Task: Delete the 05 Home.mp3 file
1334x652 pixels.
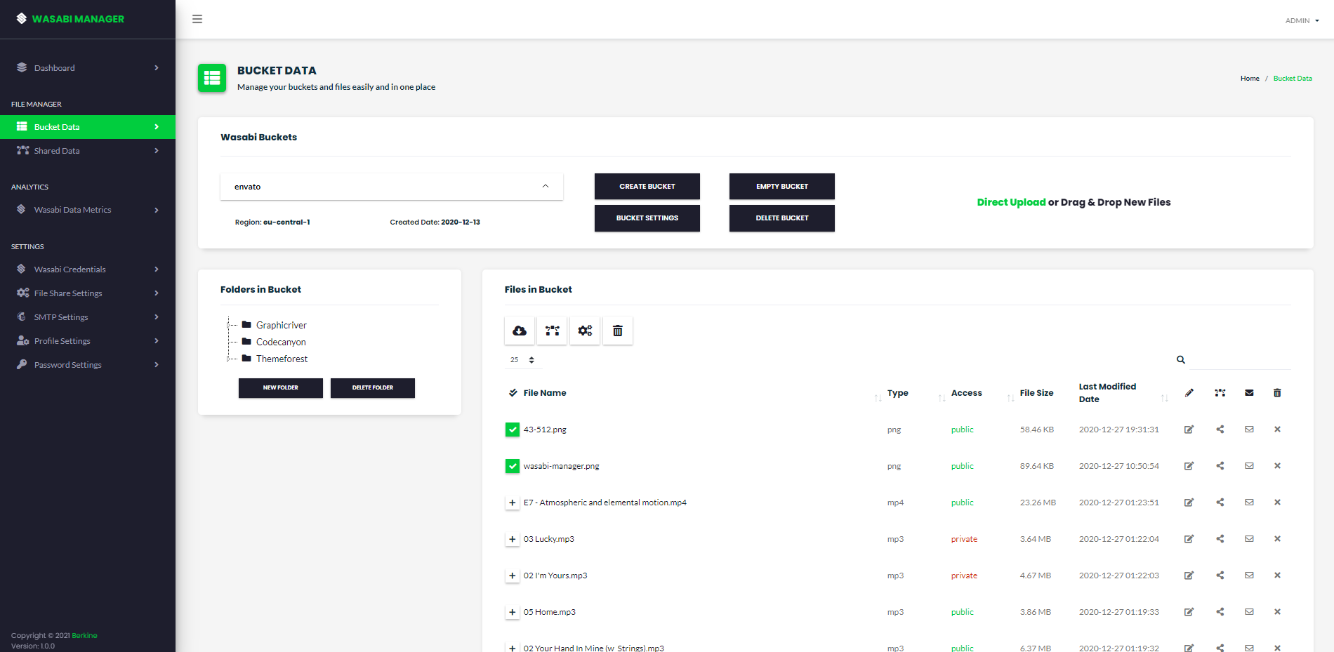Action: pyautogui.click(x=1277, y=612)
